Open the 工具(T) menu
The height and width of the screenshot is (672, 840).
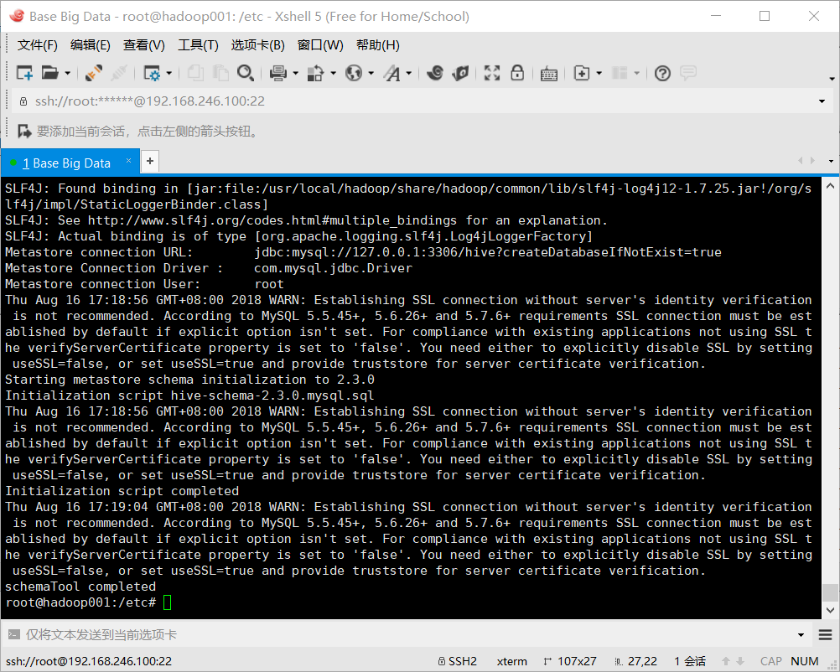(198, 45)
